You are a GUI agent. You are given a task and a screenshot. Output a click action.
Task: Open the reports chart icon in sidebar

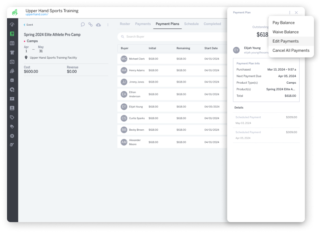click(x=12, y=80)
